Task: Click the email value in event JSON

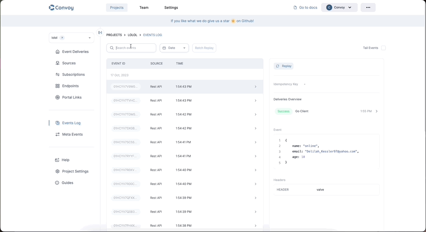Action: click(x=331, y=151)
